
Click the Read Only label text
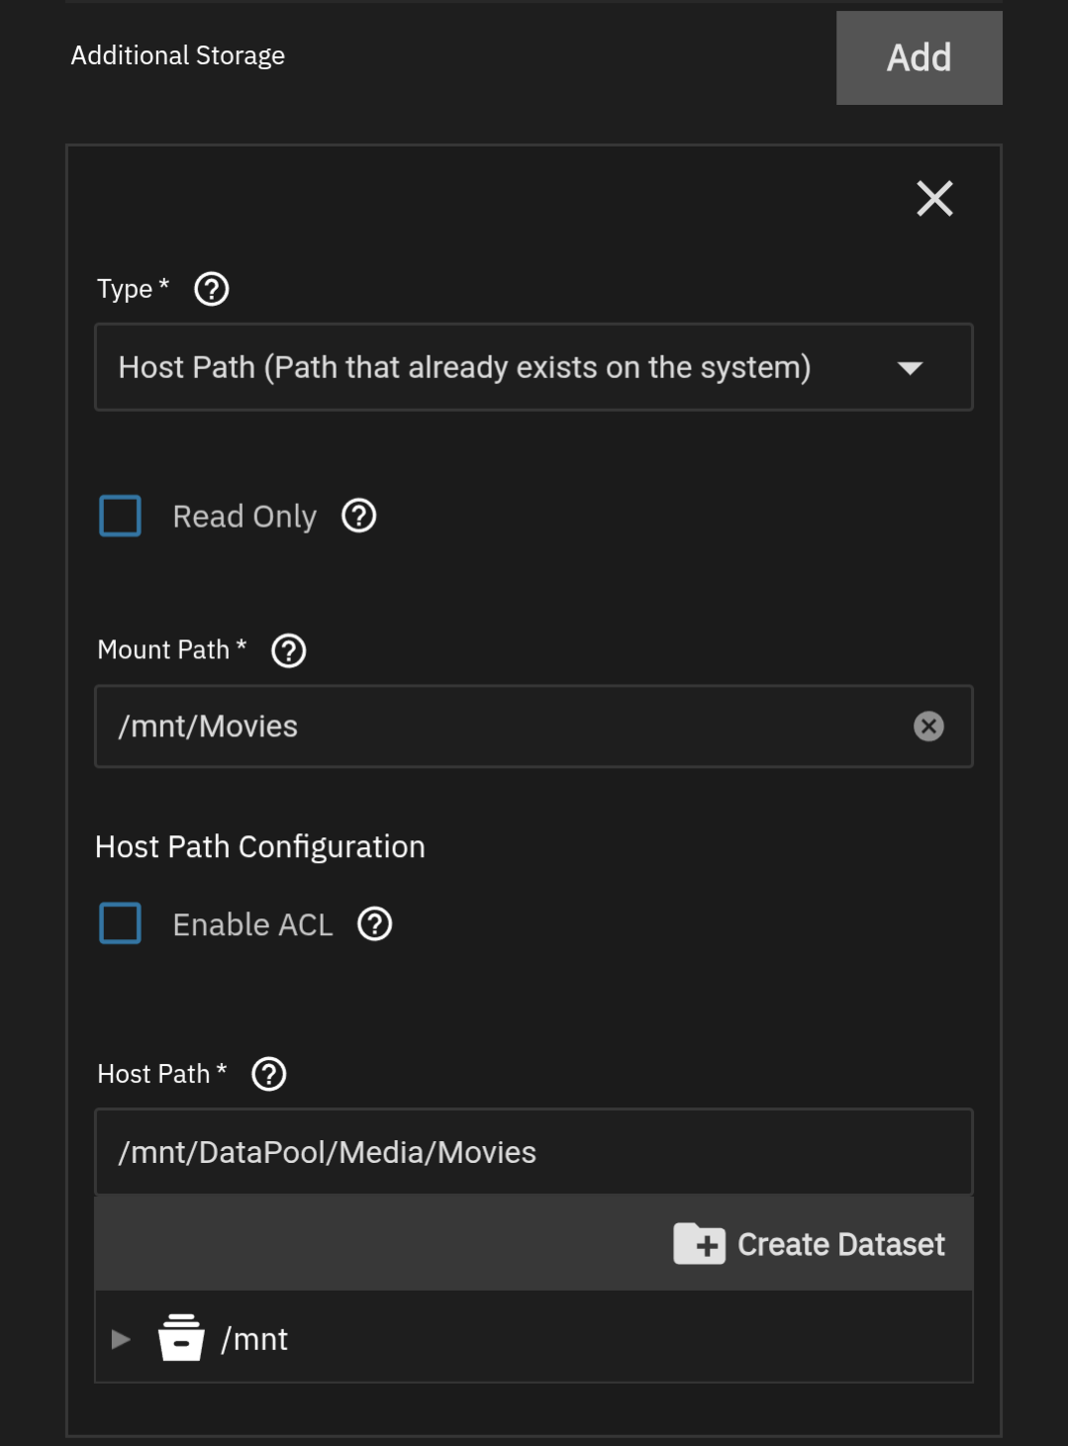click(244, 517)
